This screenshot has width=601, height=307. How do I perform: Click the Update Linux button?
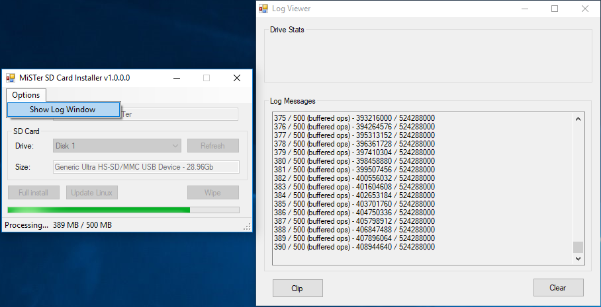92,193
